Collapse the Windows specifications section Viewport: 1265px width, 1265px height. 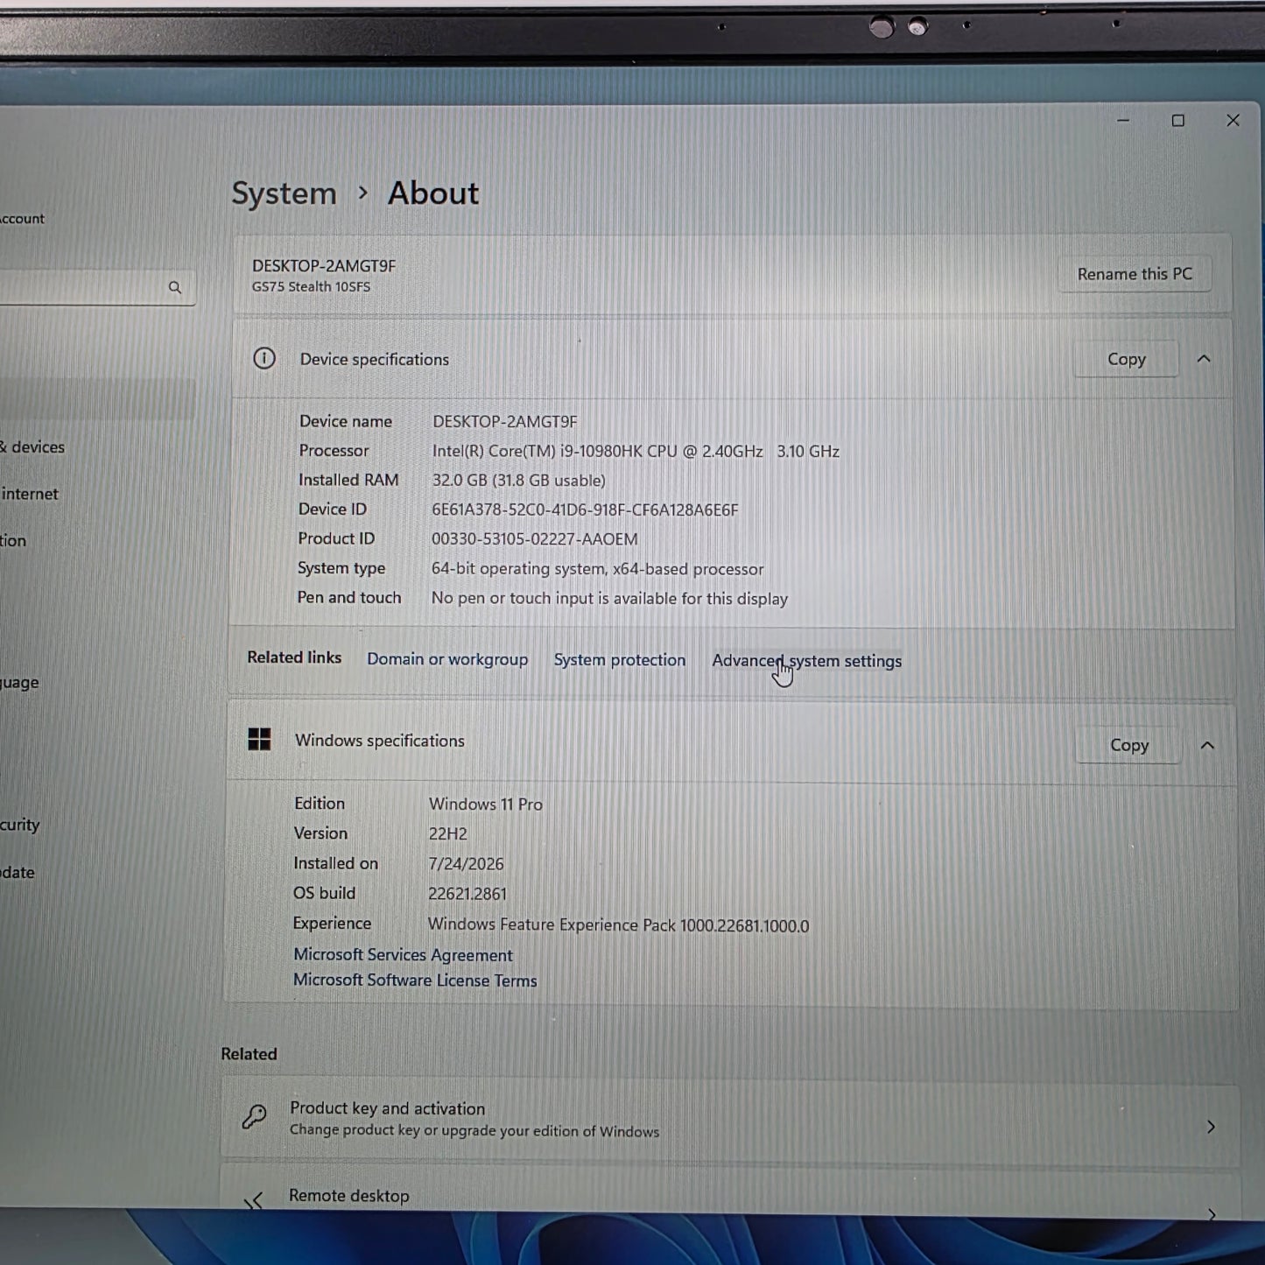pyautogui.click(x=1207, y=745)
